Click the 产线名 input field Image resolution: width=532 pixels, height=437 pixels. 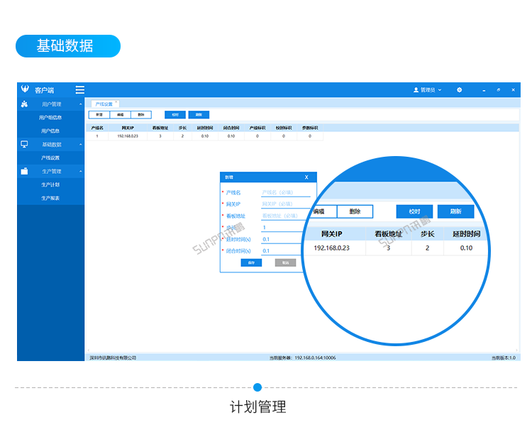point(285,192)
